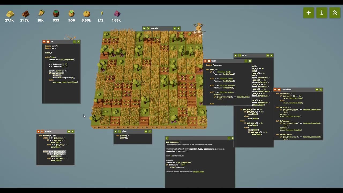Pause the functions script
Image resolution: width=343 pixels, height=193 pixels.
coord(279,90)
